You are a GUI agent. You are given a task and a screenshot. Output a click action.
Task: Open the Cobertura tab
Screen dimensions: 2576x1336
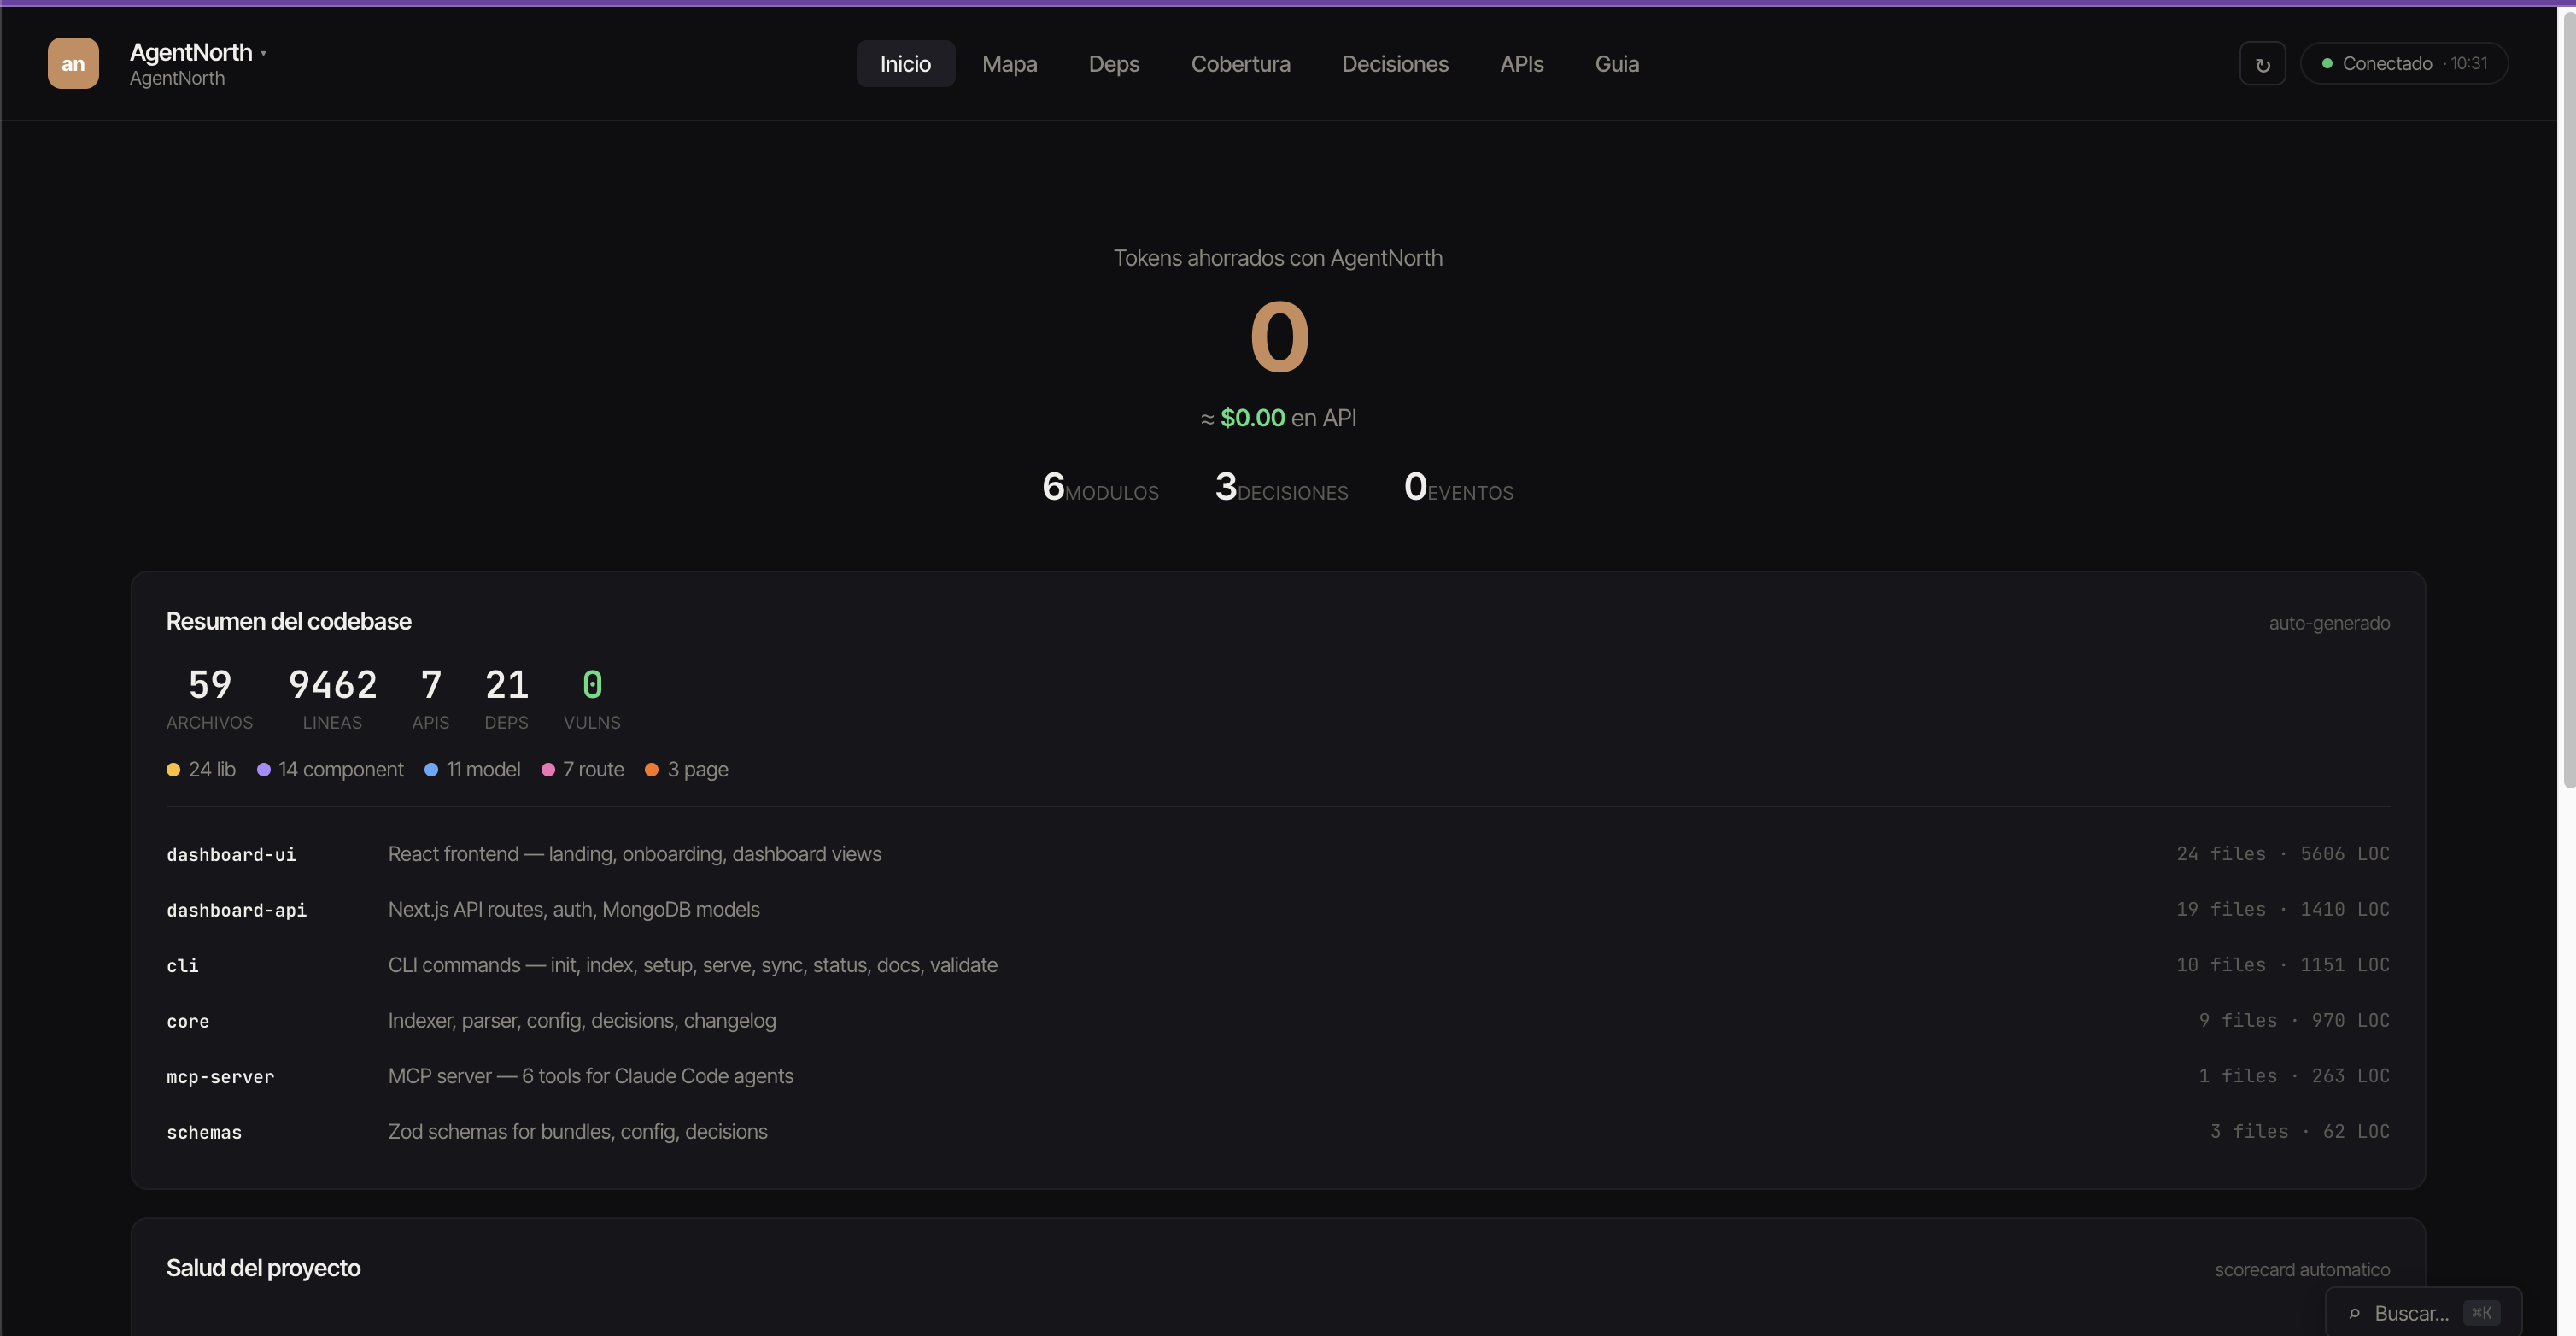click(x=1240, y=64)
